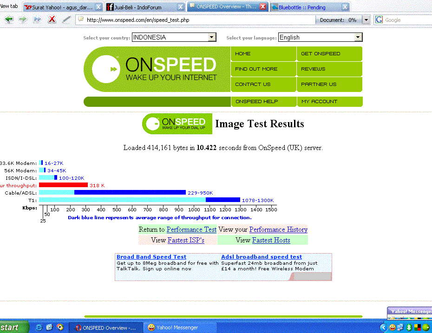Click Performance History link
The height and width of the screenshot is (333, 432).
[278, 229]
